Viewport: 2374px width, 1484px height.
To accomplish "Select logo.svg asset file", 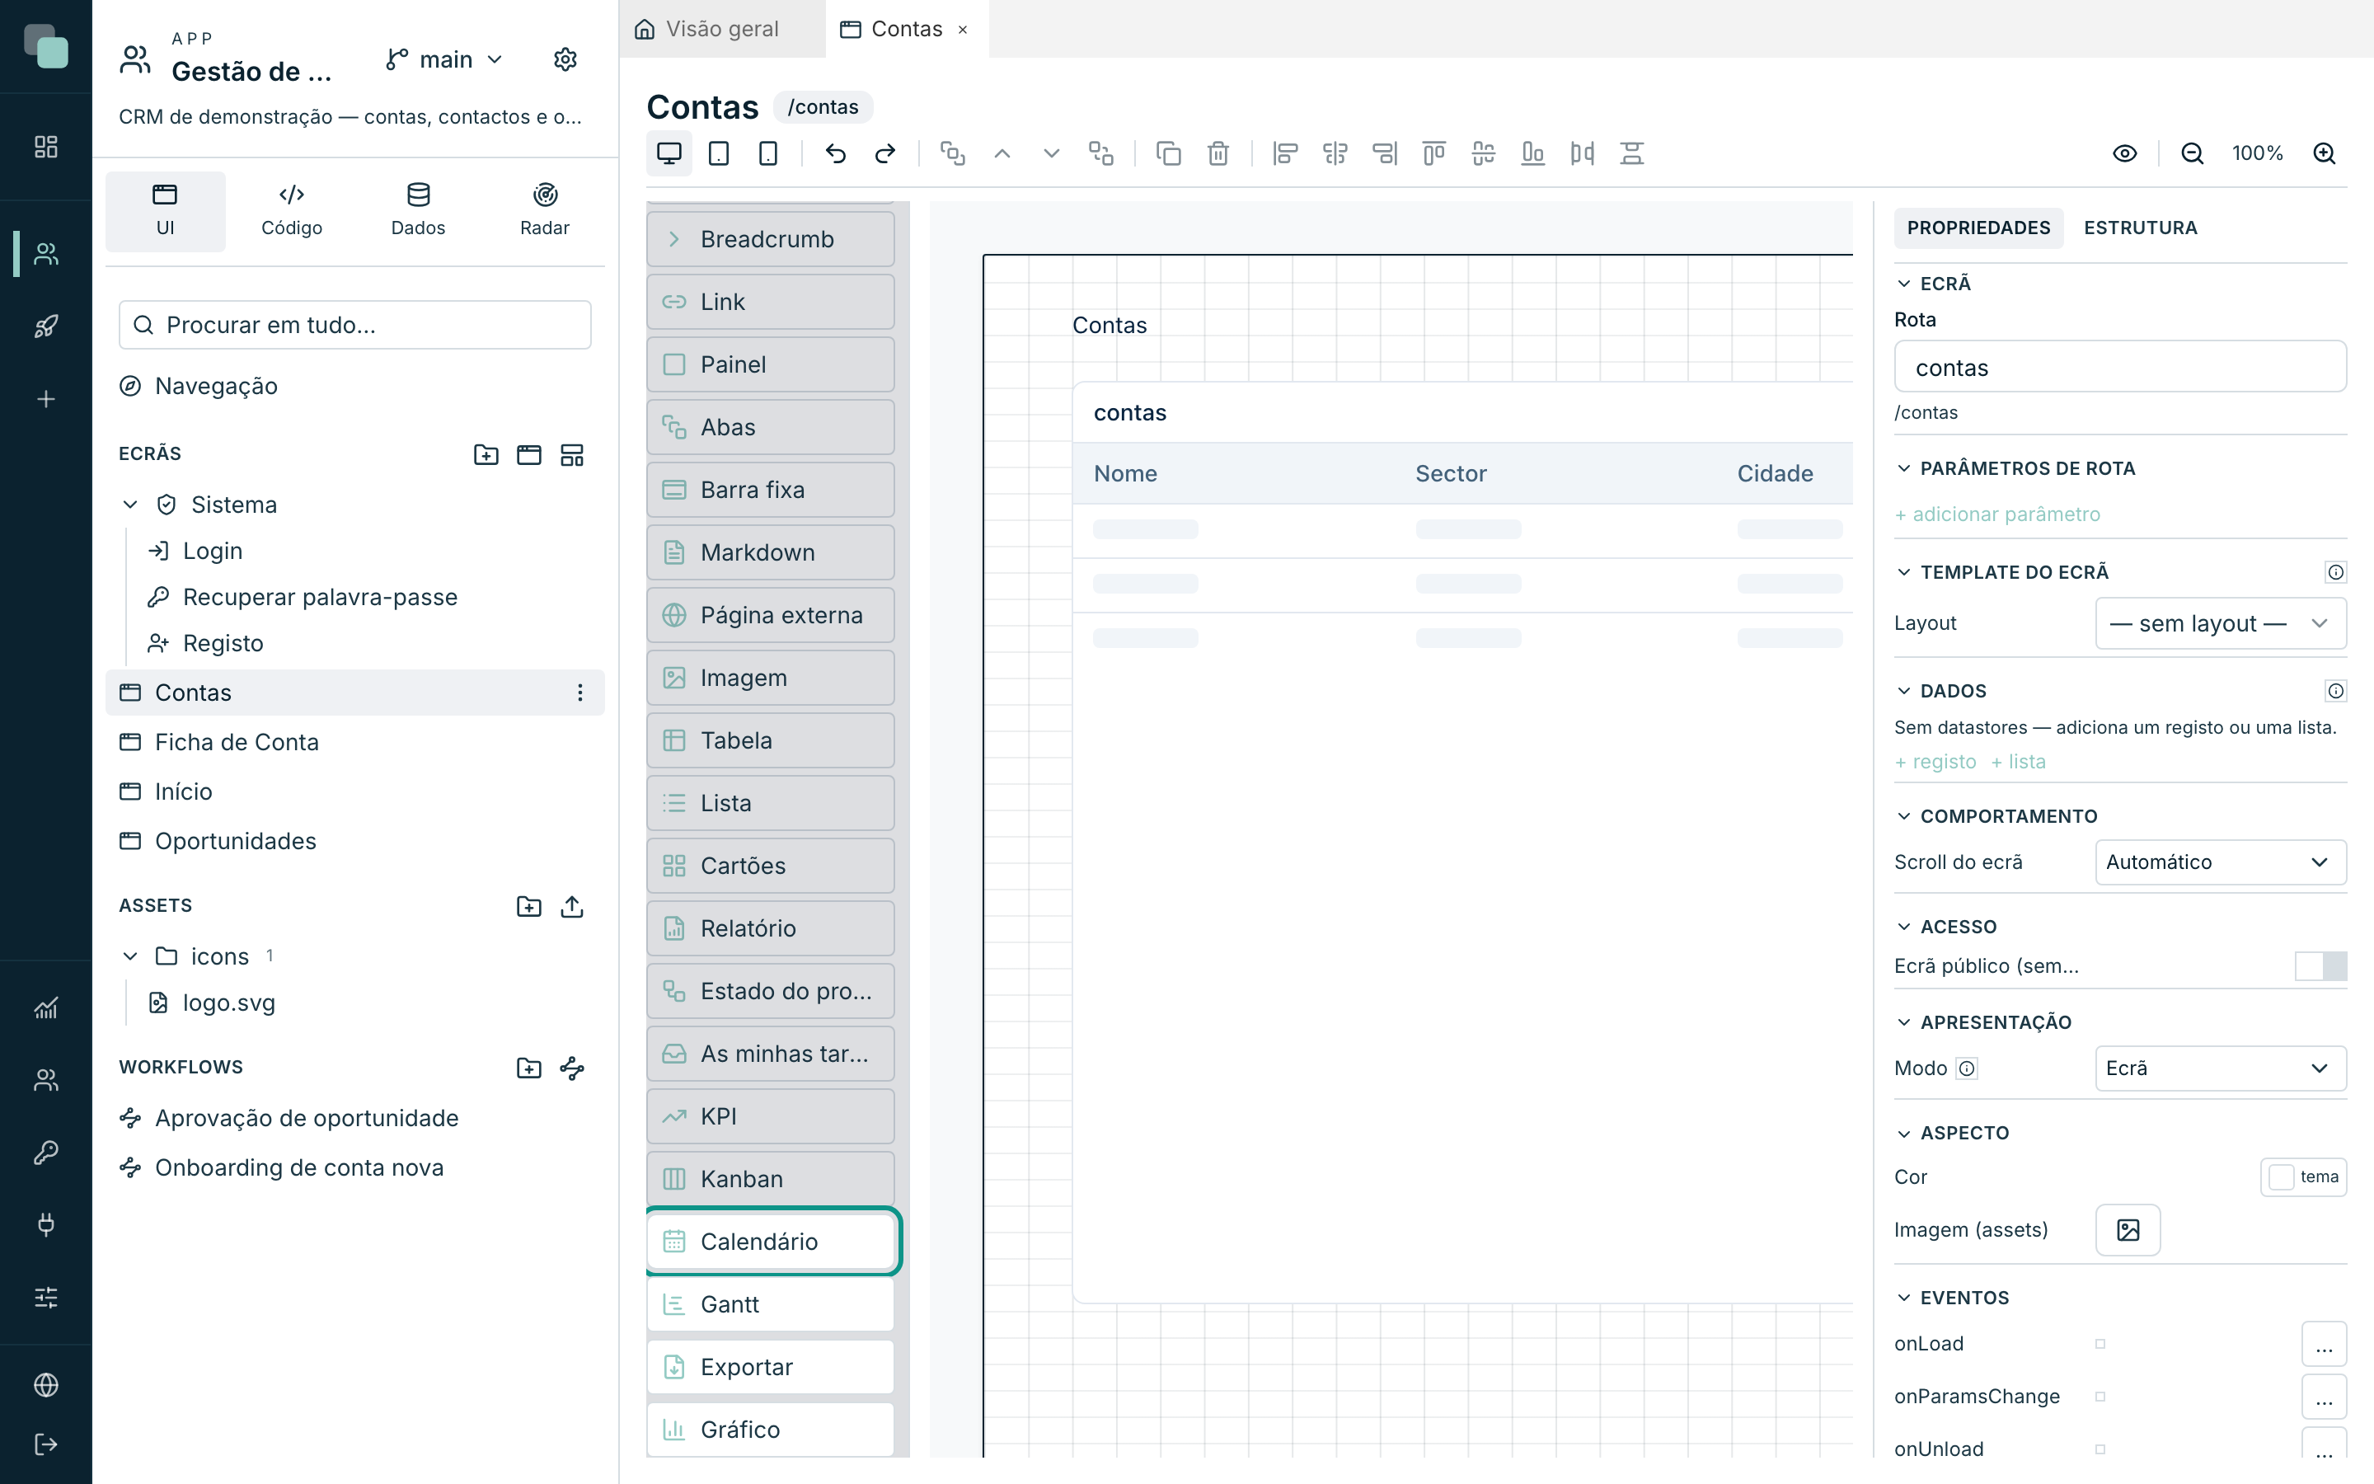I will (x=228, y=1002).
